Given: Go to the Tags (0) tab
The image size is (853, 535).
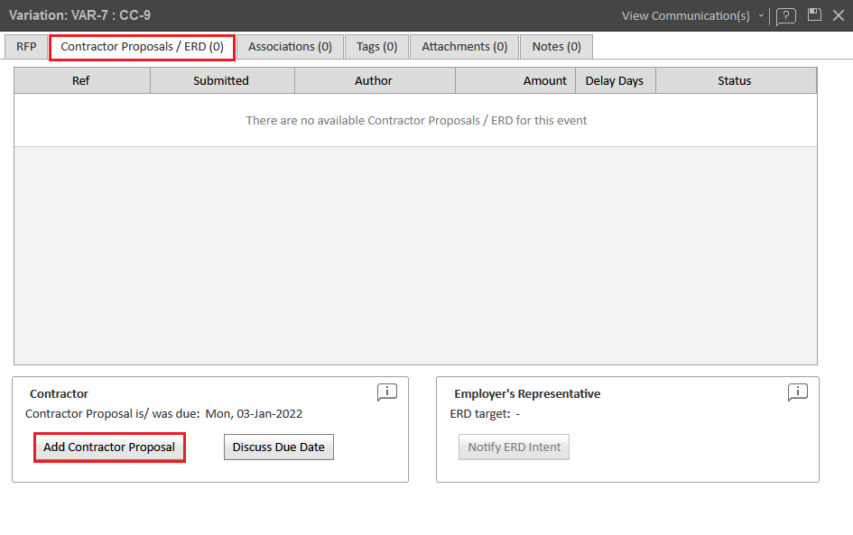Looking at the screenshot, I should click(376, 47).
